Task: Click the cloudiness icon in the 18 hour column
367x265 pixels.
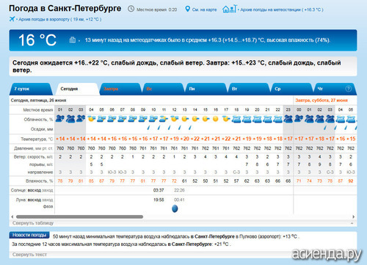Action: pyautogui.click(x=236, y=119)
